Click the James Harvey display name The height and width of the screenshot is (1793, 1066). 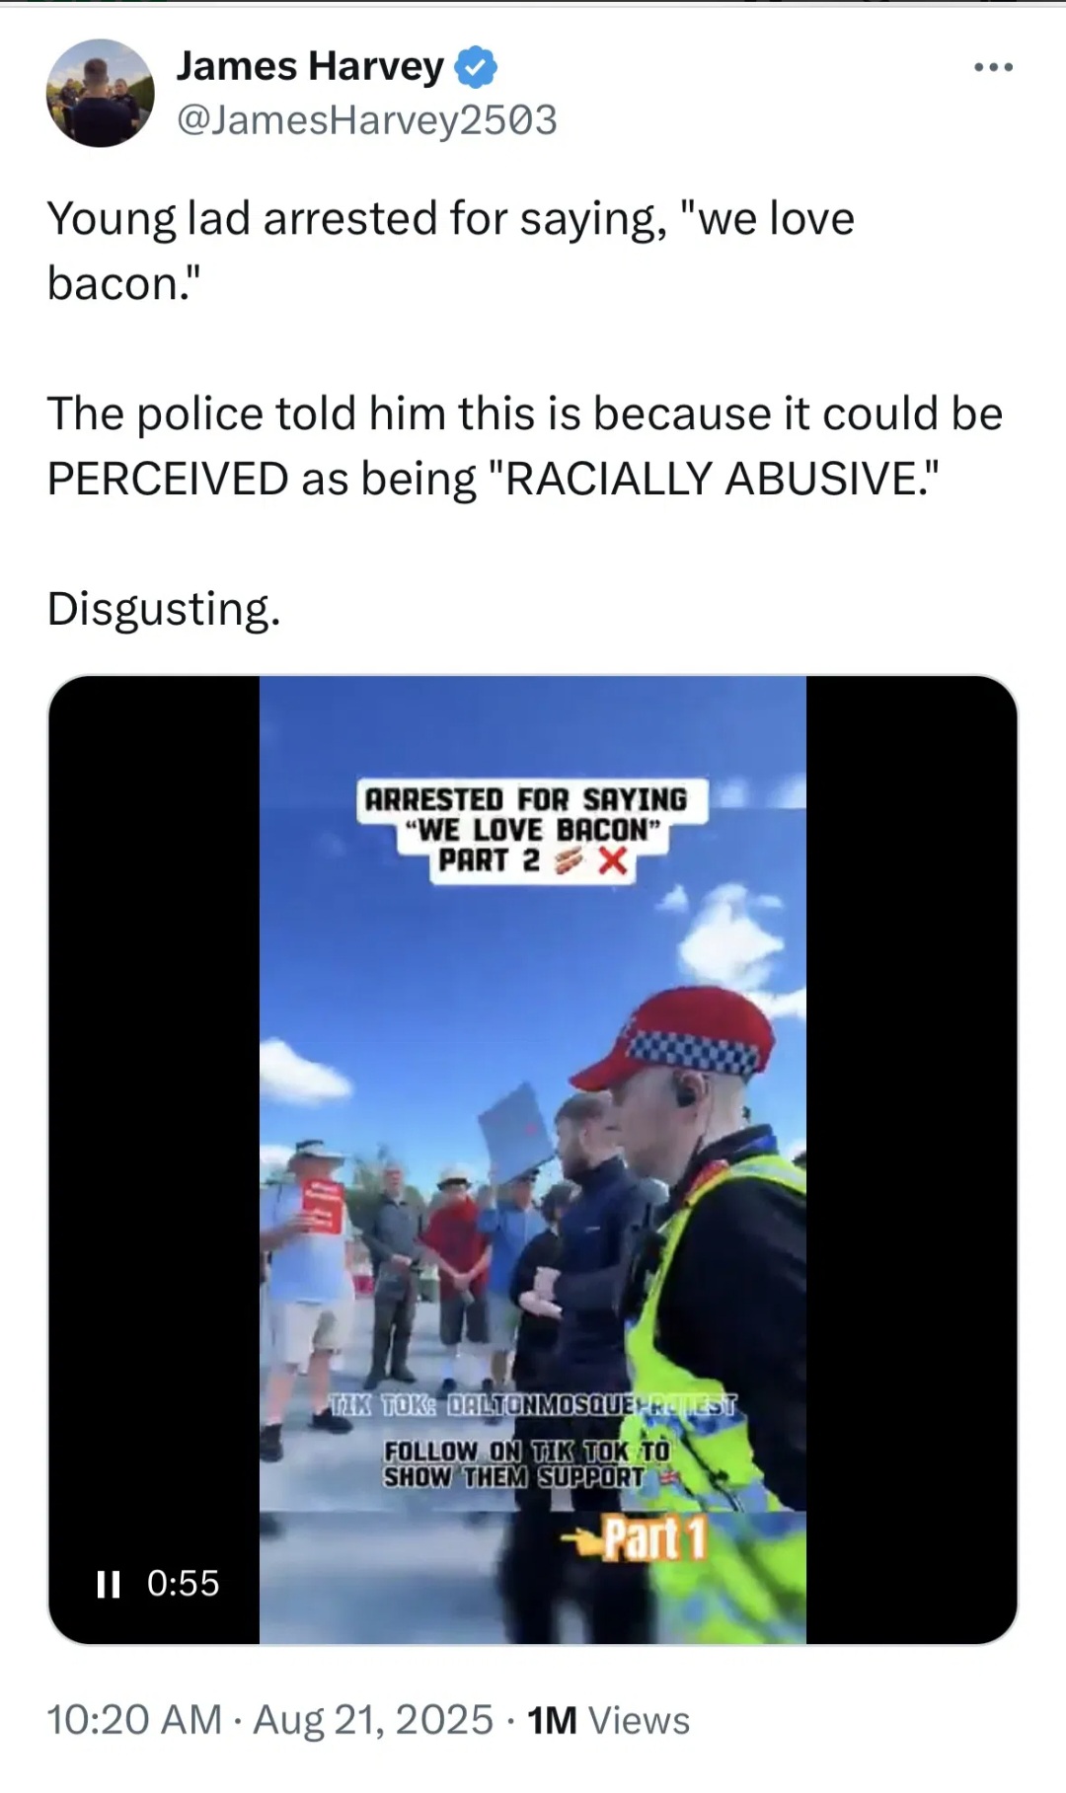[310, 66]
